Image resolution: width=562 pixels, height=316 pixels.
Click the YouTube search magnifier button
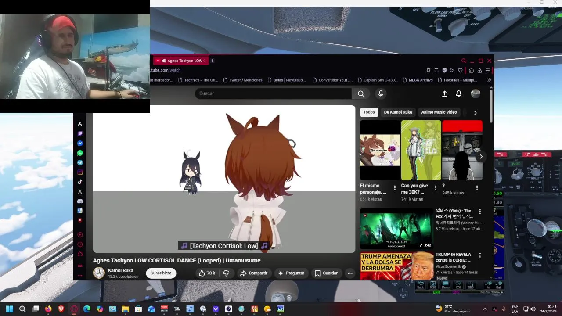pyautogui.click(x=360, y=93)
